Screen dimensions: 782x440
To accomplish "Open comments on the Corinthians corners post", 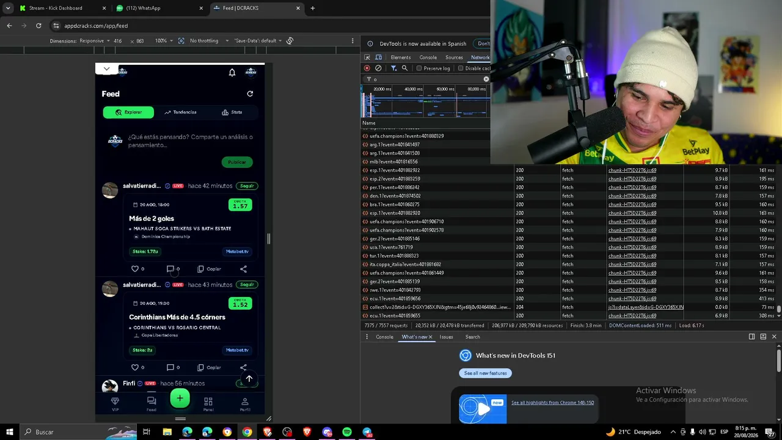I will click(x=170, y=367).
